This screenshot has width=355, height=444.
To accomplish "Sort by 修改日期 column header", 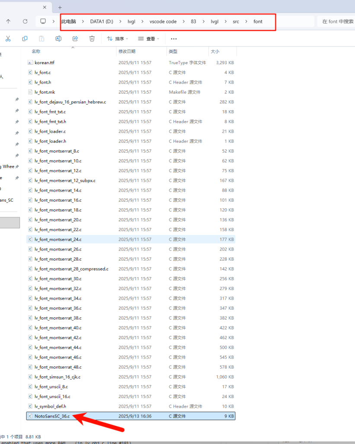I will (127, 52).
